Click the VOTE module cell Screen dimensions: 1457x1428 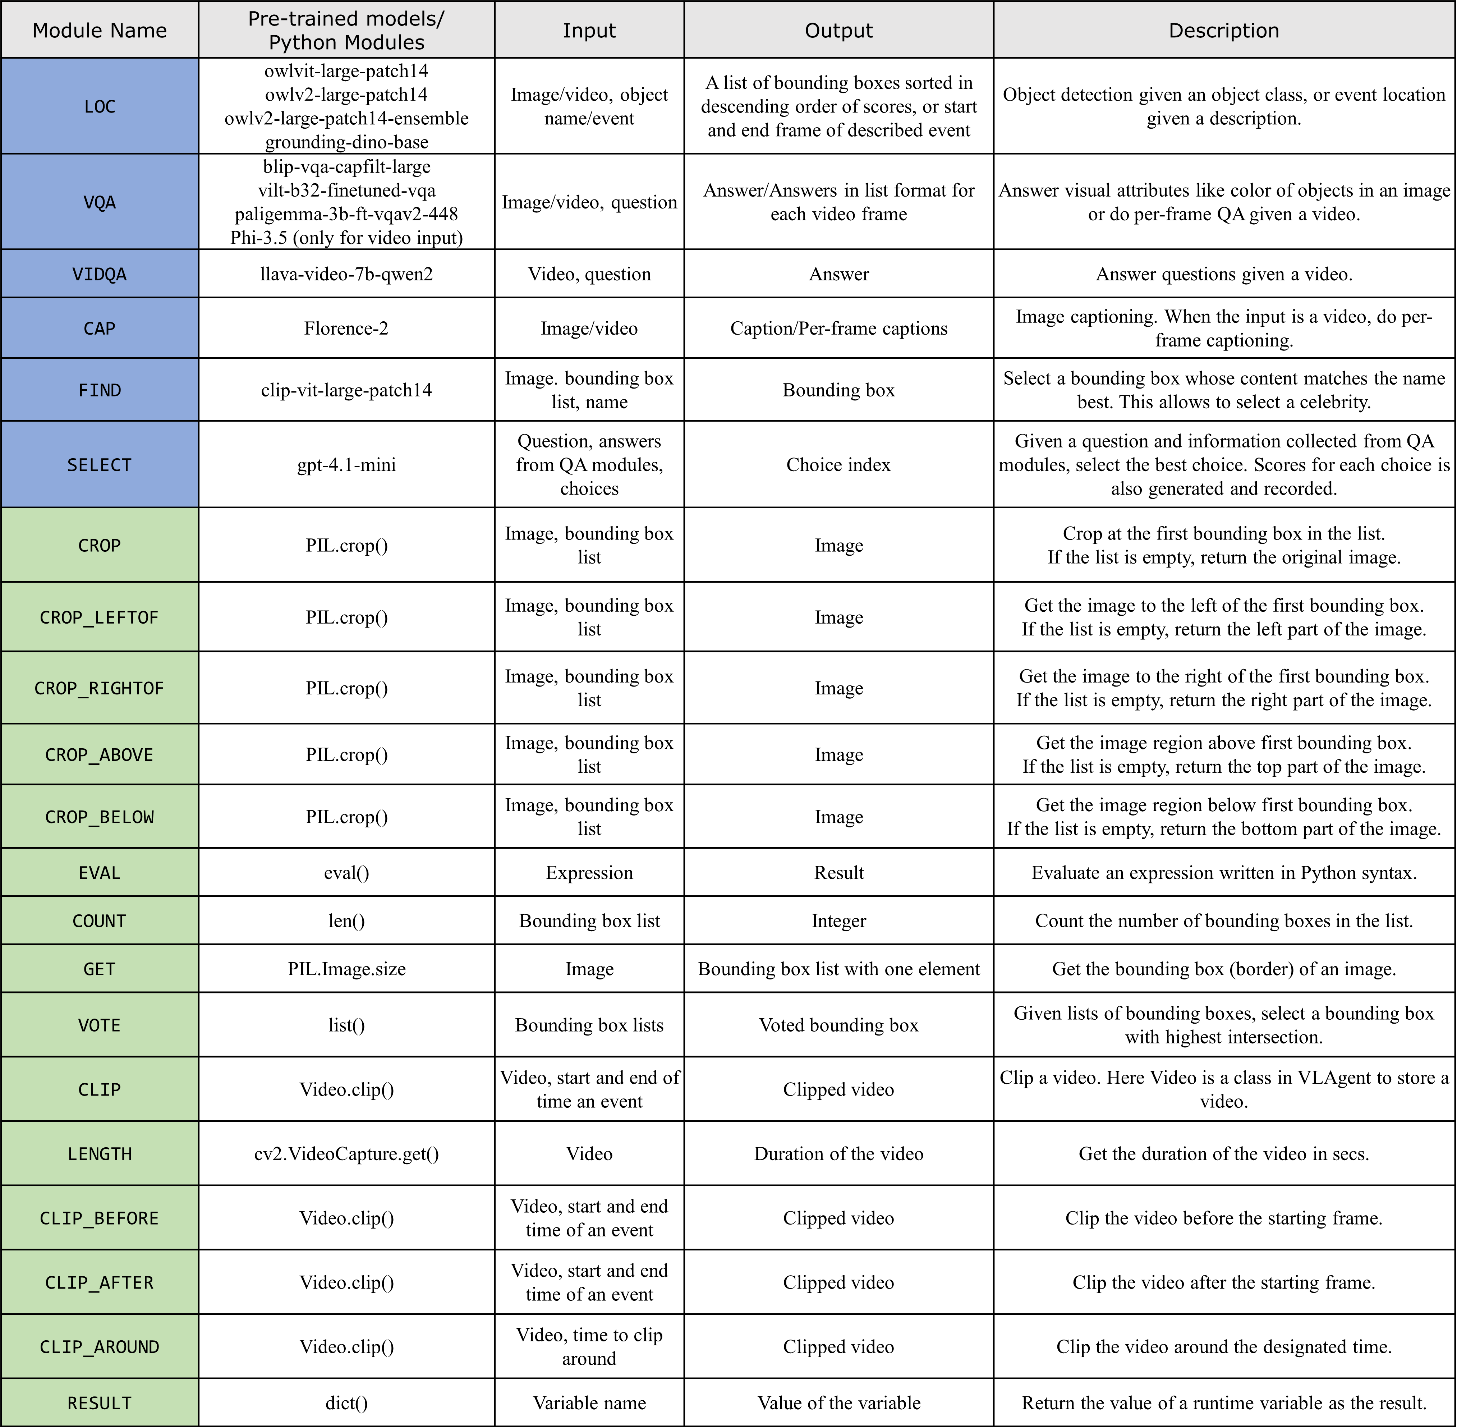[x=100, y=1024]
